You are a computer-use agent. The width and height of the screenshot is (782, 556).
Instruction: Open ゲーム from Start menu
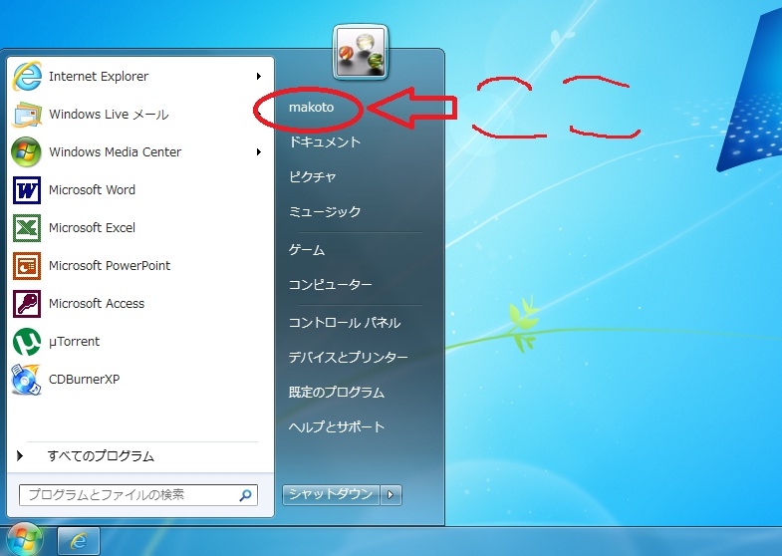[x=307, y=250]
